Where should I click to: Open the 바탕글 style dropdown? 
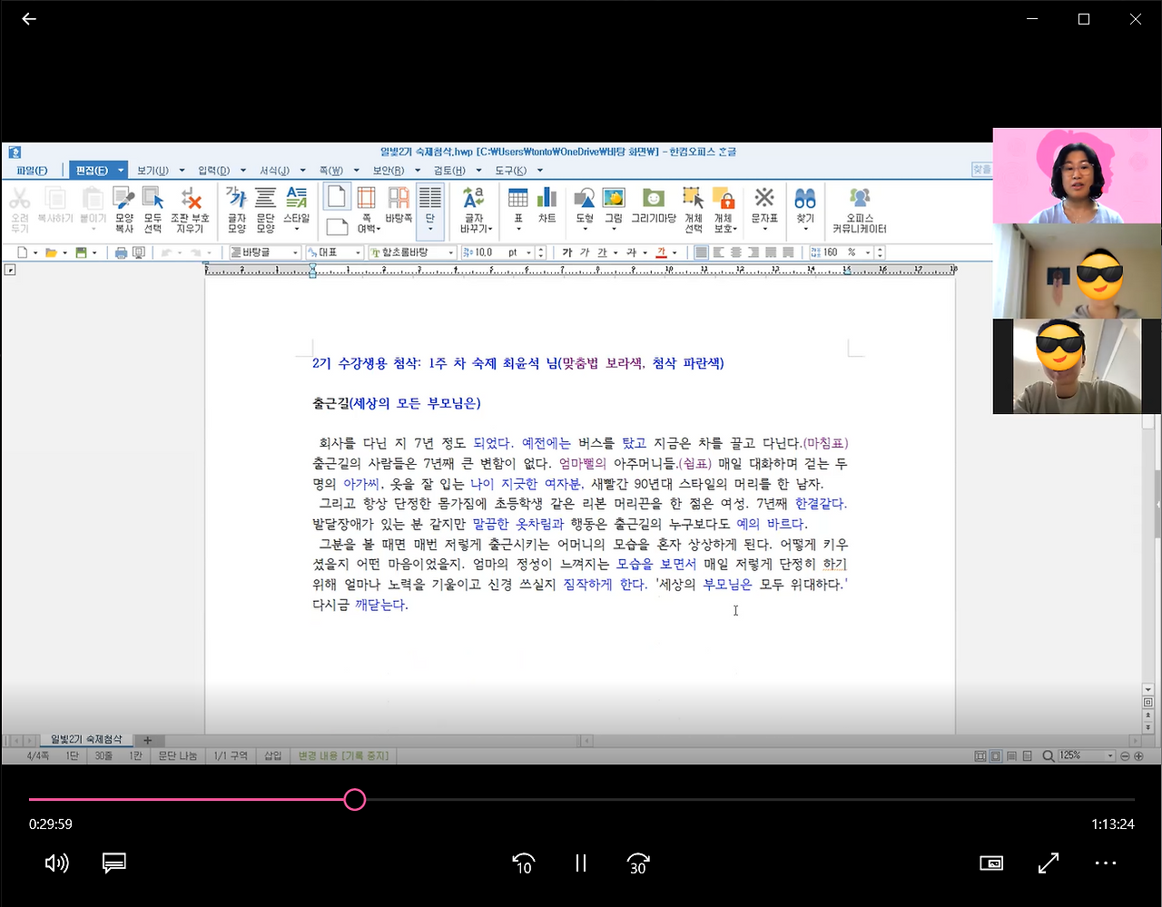[x=296, y=252]
